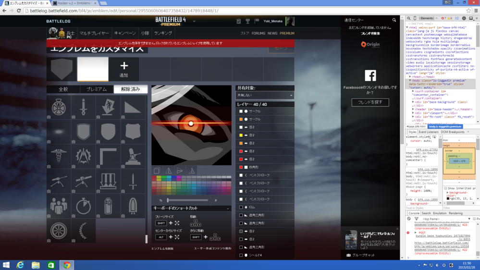The width and height of the screenshot is (480, 270).
Task: Open the trophy icon in Battlelog header
Action: coord(247,21)
